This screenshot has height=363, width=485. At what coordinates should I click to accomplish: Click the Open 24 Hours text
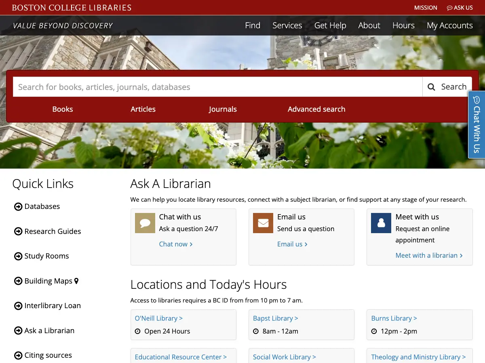(167, 331)
